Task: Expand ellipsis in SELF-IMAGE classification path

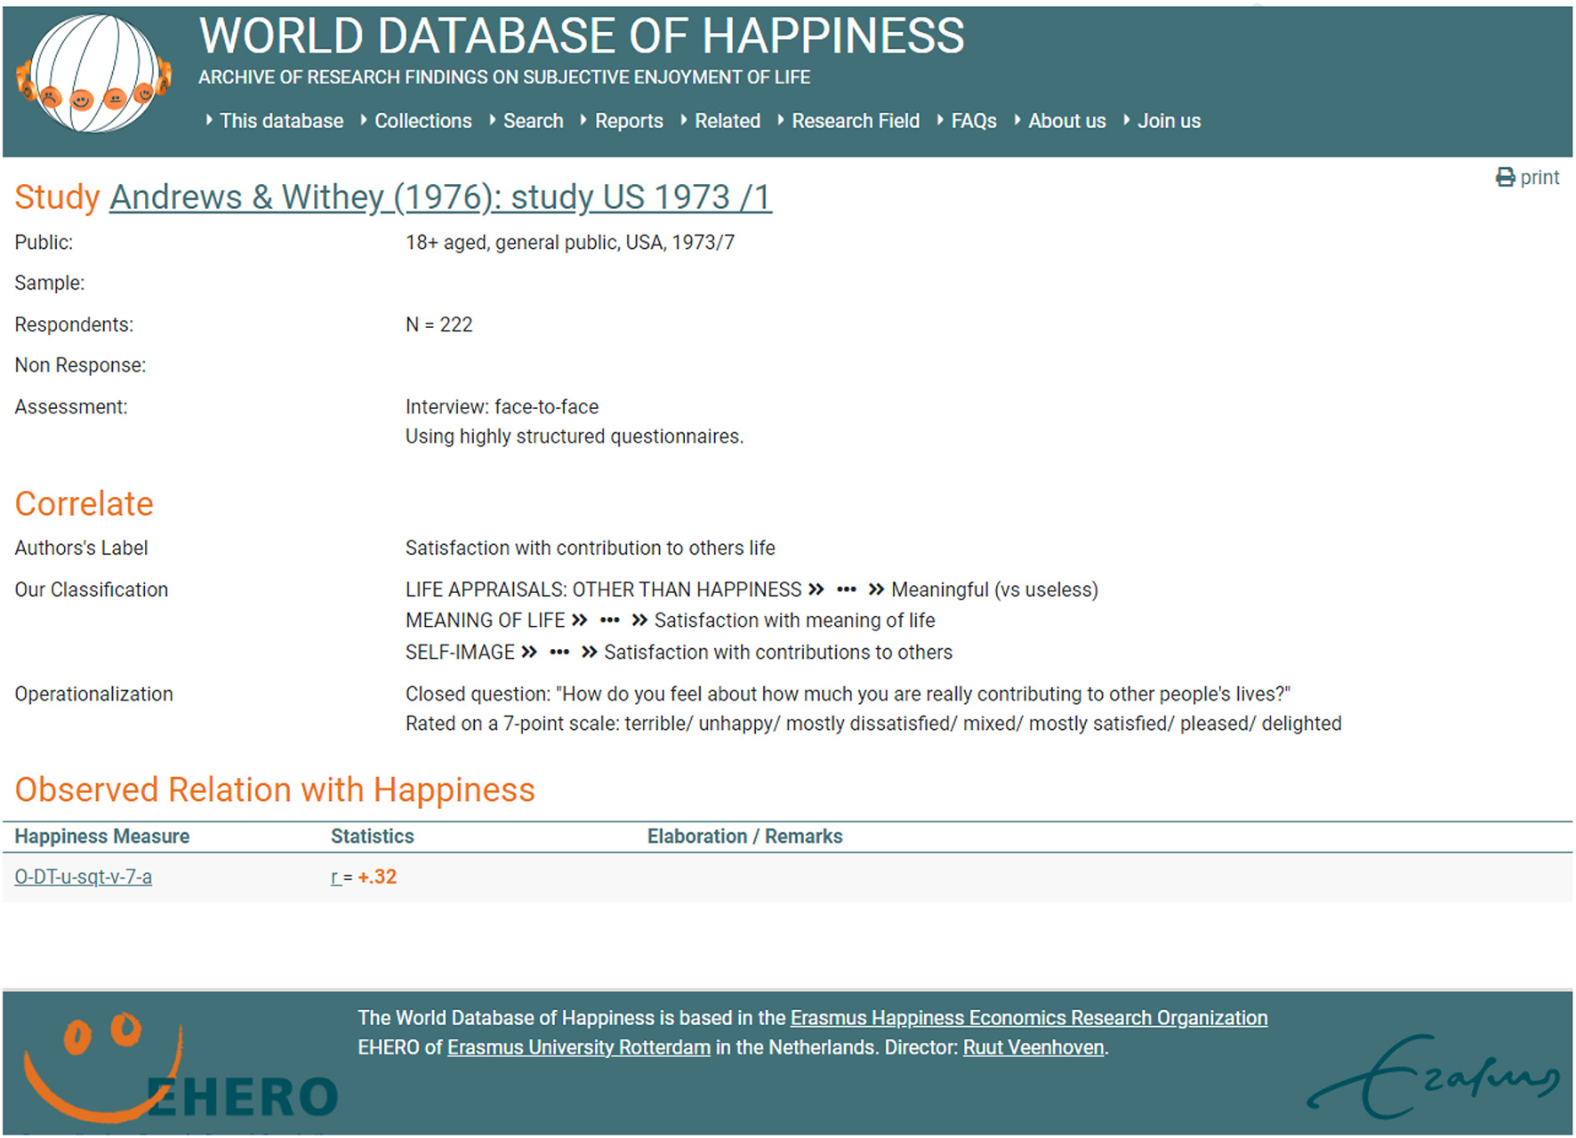Action: coord(559,653)
